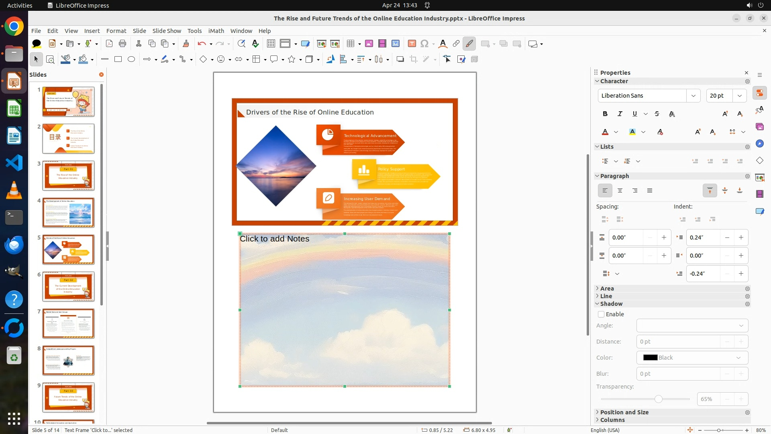The image size is (771, 434).
Task: Toggle Italic in Character panel
Action: (x=620, y=114)
